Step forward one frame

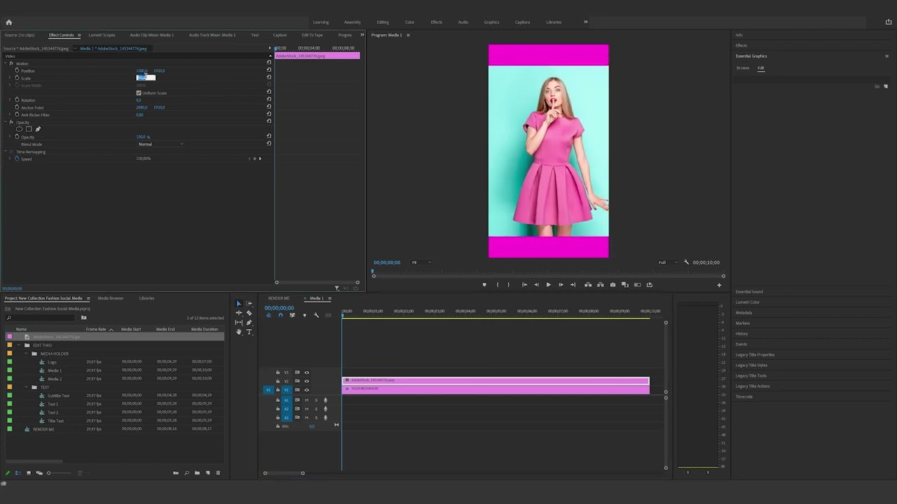tap(561, 285)
